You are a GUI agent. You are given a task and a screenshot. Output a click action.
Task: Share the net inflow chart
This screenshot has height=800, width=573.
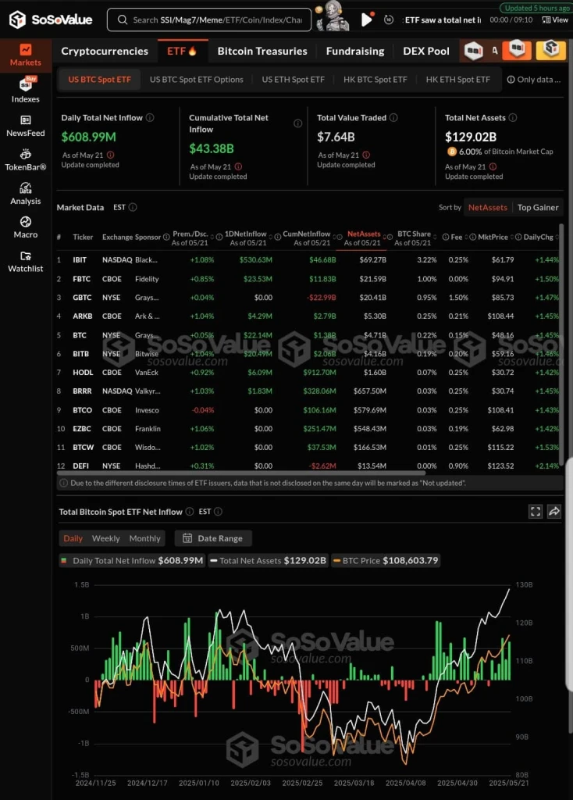point(554,511)
